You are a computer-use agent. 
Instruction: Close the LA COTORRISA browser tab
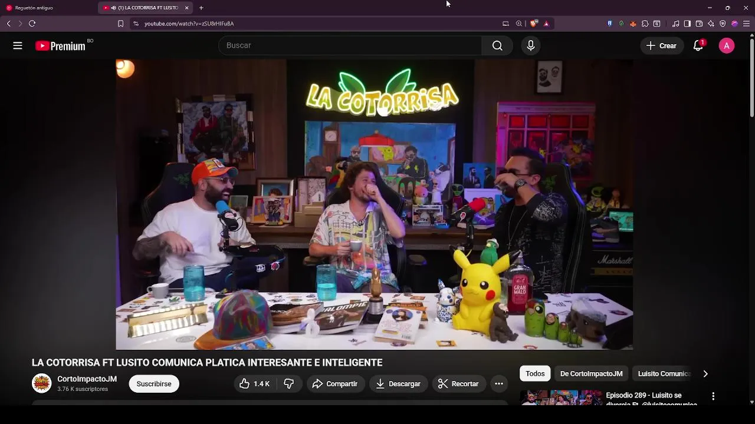(186, 8)
